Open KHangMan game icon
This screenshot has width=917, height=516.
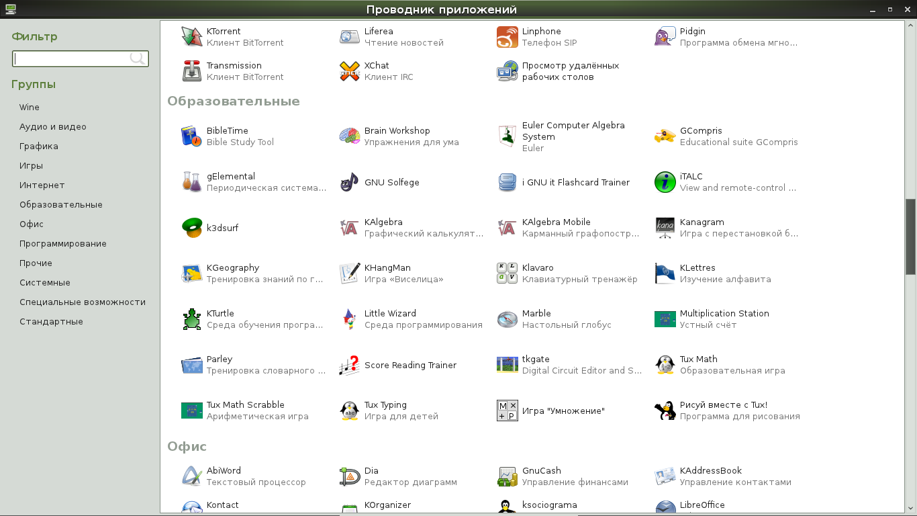(350, 273)
